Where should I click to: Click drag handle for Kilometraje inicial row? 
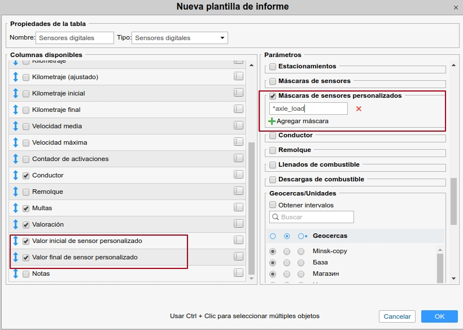click(x=16, y=93)
